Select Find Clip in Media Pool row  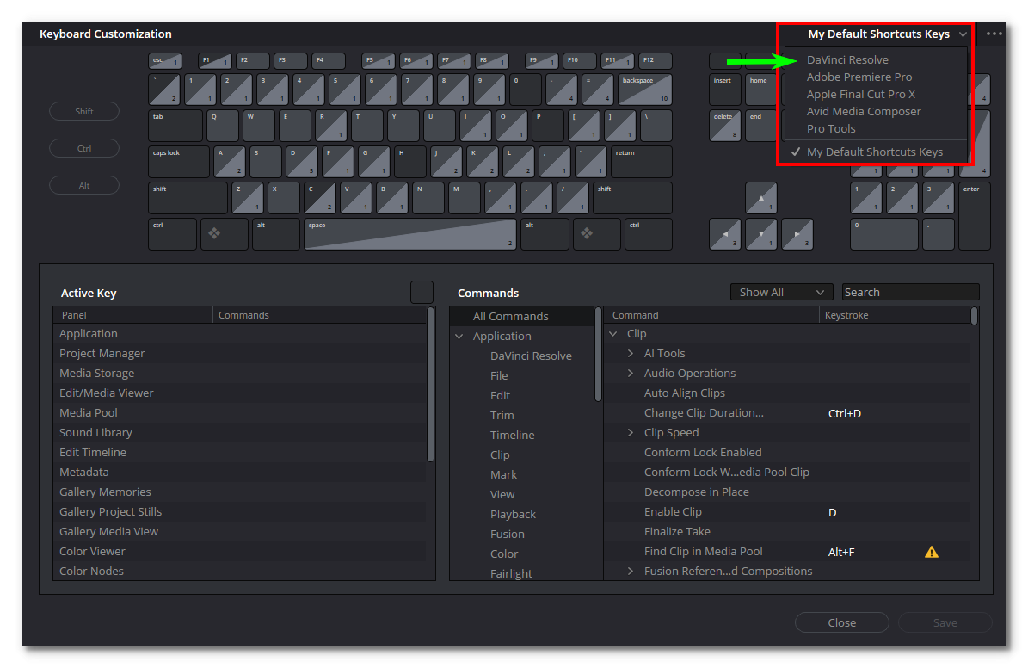click(x=787, y=551)
